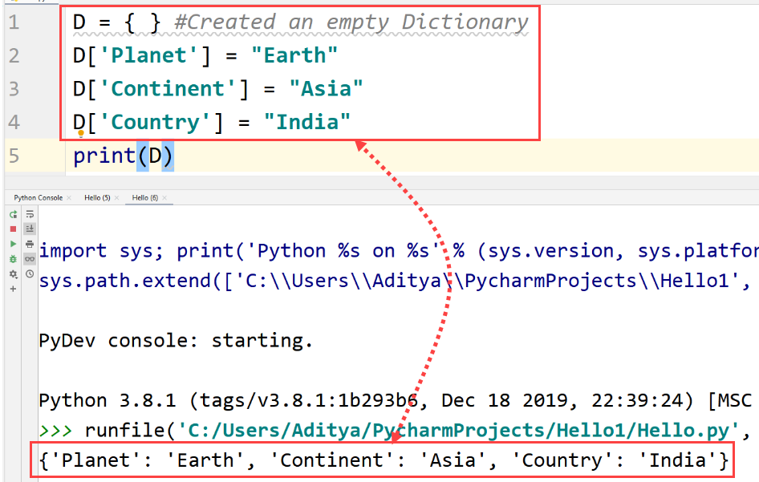Click the Rerun console icon

click(x=13, y=214)
